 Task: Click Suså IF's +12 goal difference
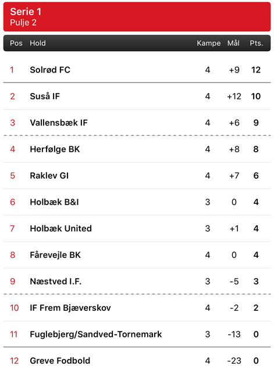click(x=234, y=96)
